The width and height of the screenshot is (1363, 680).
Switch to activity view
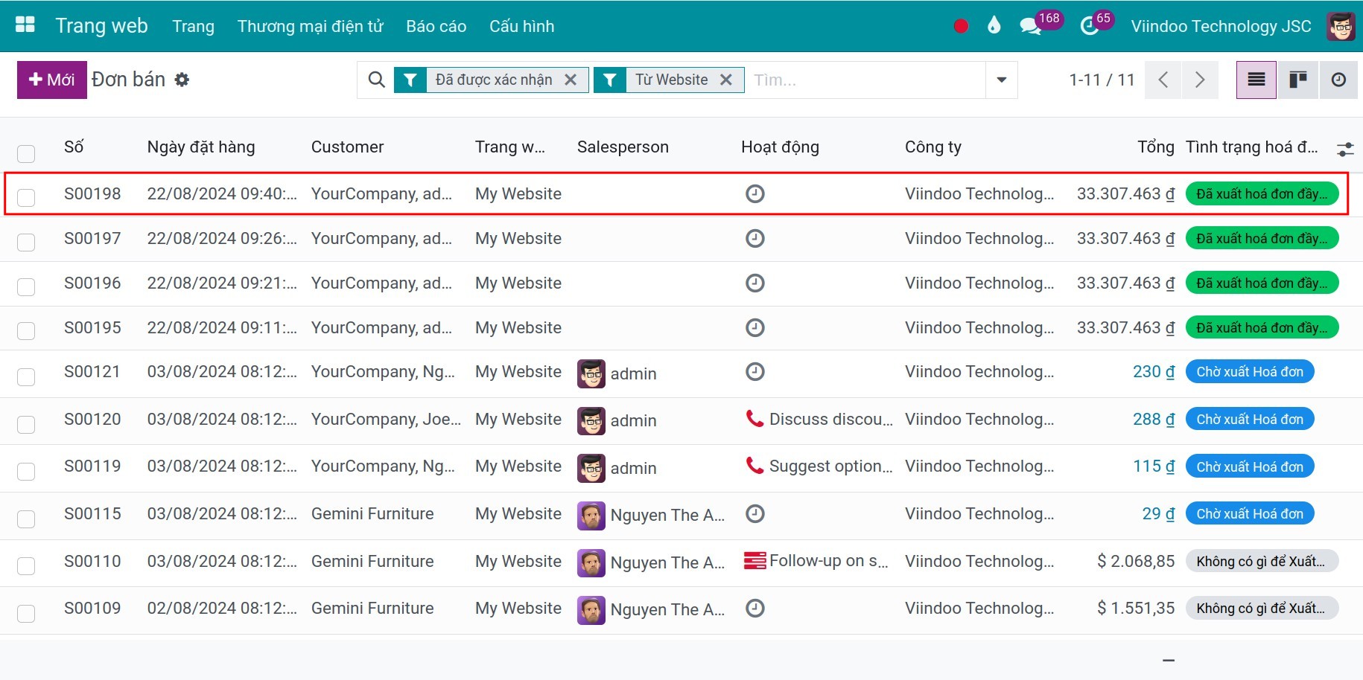click(x=1338, y=80)
